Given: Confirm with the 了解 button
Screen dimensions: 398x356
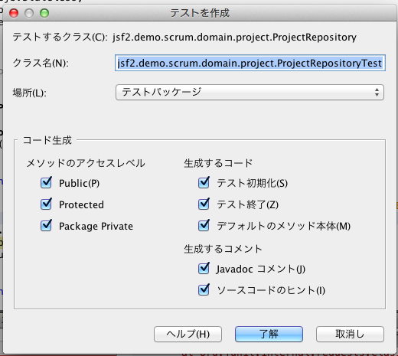Looking at the screenshot, I should pos(269,334).
